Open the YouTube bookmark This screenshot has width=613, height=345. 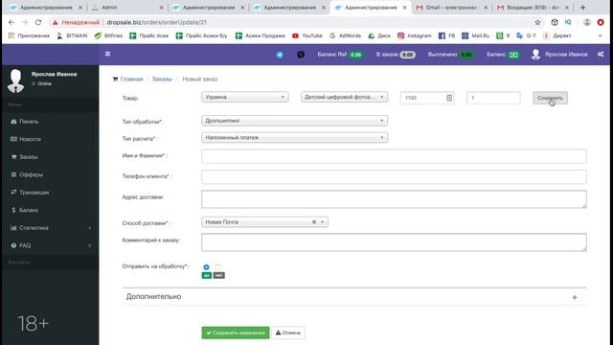click(307, 35)
